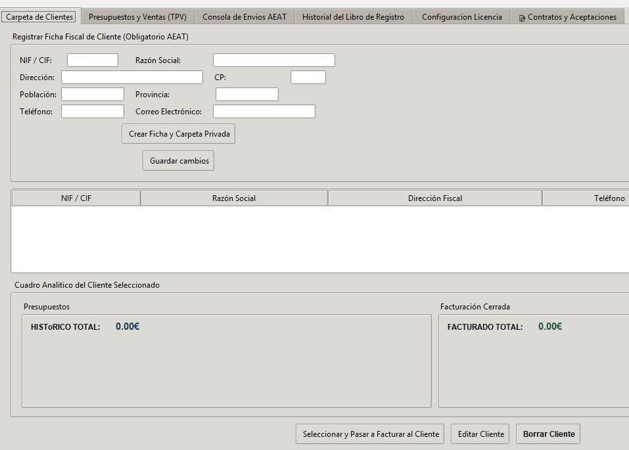
Task: Sort by NIF / CIF column header
Action: (76, 198)
